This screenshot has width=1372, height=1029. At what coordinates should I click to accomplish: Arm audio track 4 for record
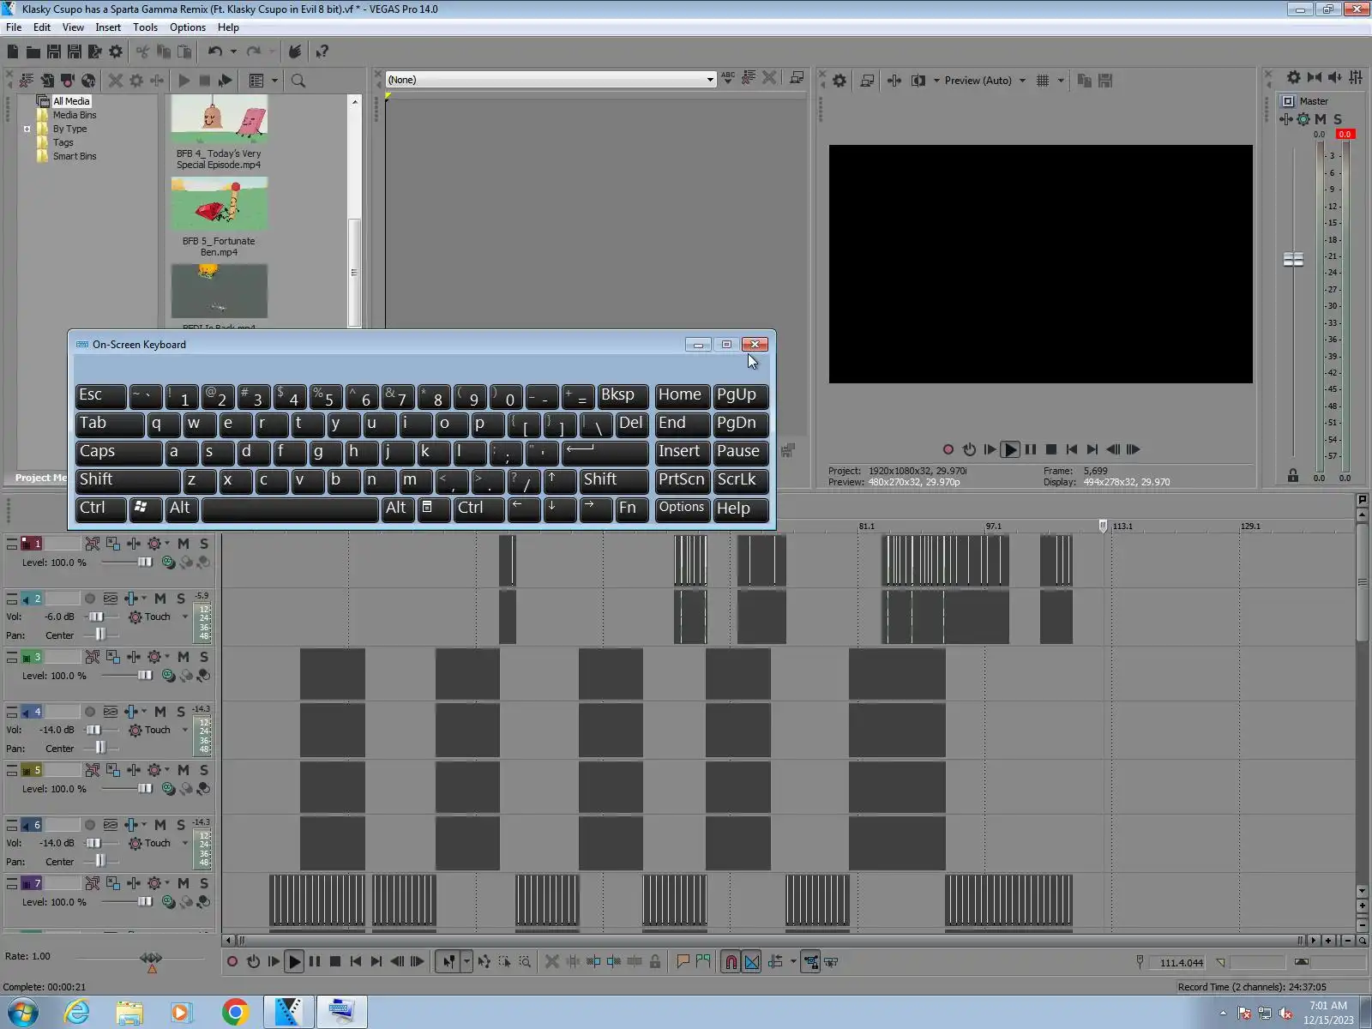click(90, 712)
